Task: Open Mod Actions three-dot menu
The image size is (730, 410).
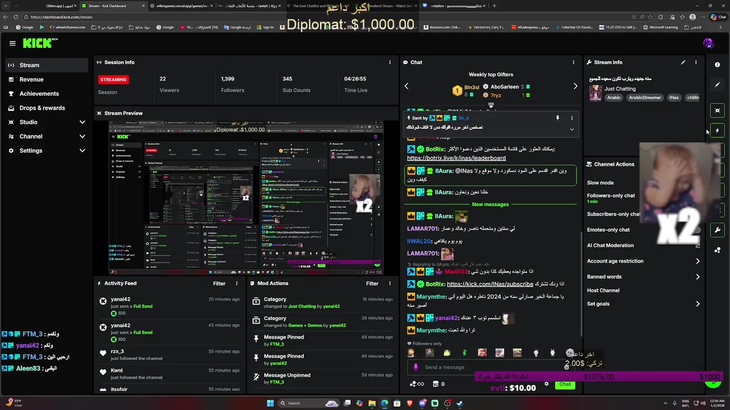Action: click(x=390, y=283)
